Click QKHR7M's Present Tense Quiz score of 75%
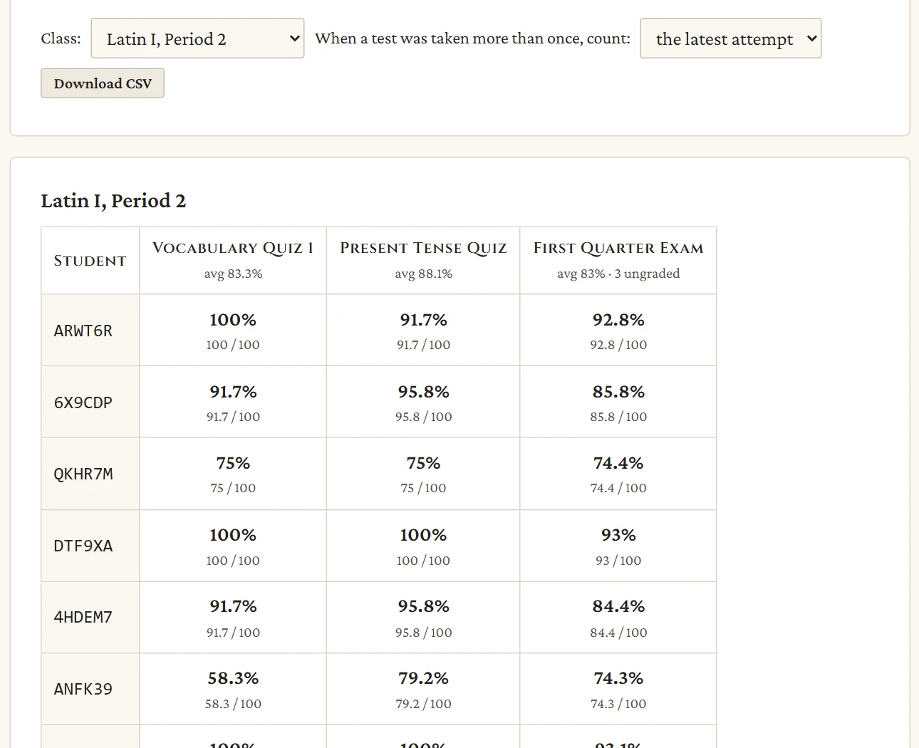Viewport: 919px width, 748px height. click(x=423, y=463)
